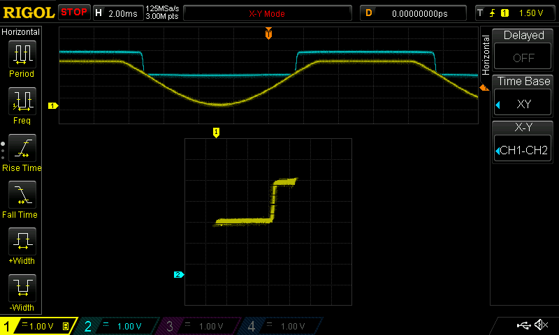This screenshot has height=335, width=559.
Task: Click the delay value 0.00000000ps field
Action: [420, 13]
